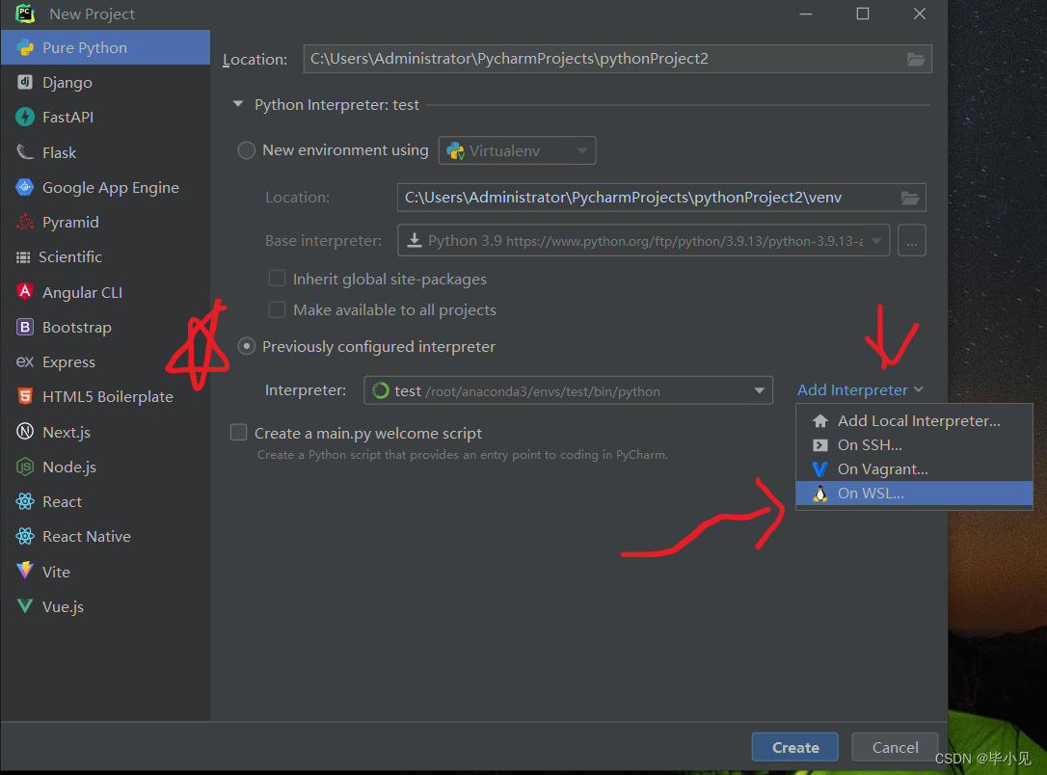
Task: Open the Virtualenv environment type dropdown
Action: coord(517,151)
